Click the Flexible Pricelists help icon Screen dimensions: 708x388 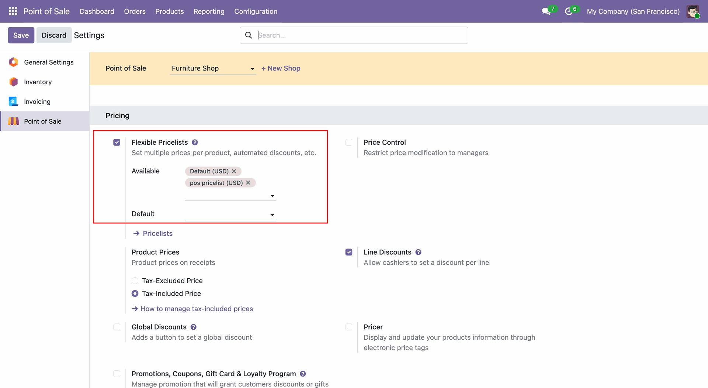(x=195, y=143)
